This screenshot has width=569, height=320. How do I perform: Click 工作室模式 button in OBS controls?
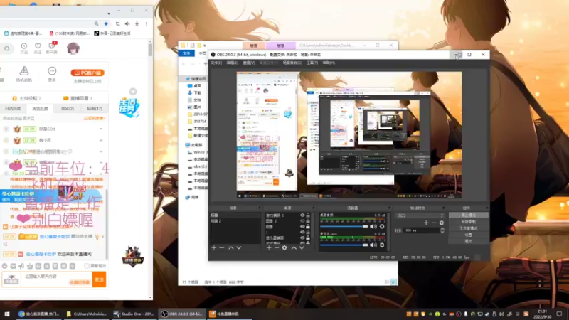(469, 228)
